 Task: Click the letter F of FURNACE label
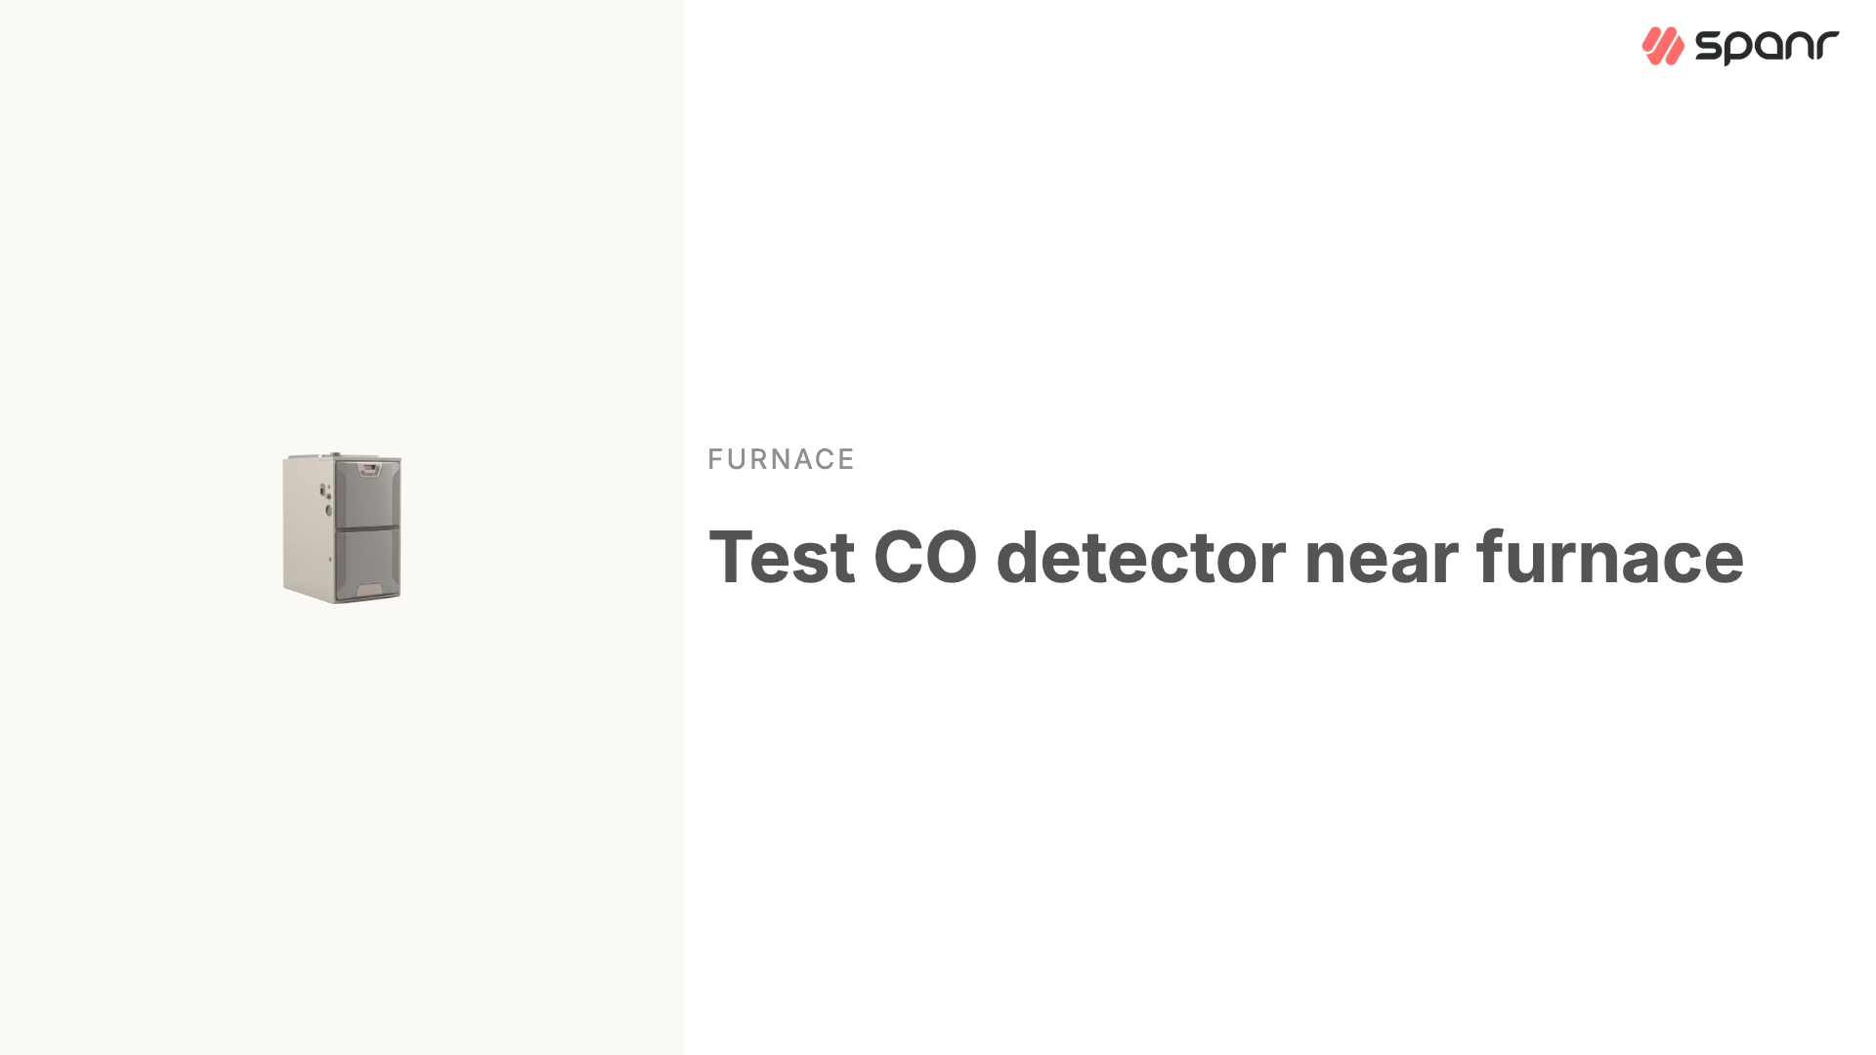tap(715, 459)
